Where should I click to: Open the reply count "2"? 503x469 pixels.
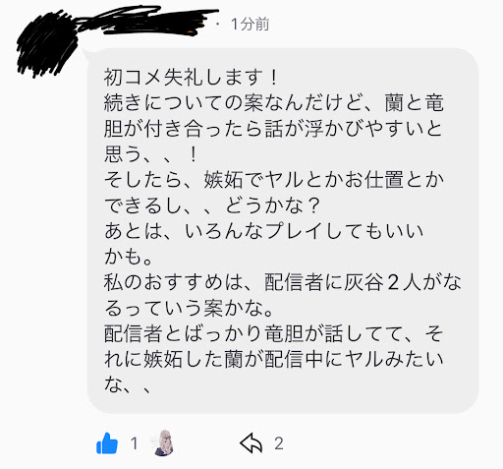pyautogui.click(x=279, y=443)
